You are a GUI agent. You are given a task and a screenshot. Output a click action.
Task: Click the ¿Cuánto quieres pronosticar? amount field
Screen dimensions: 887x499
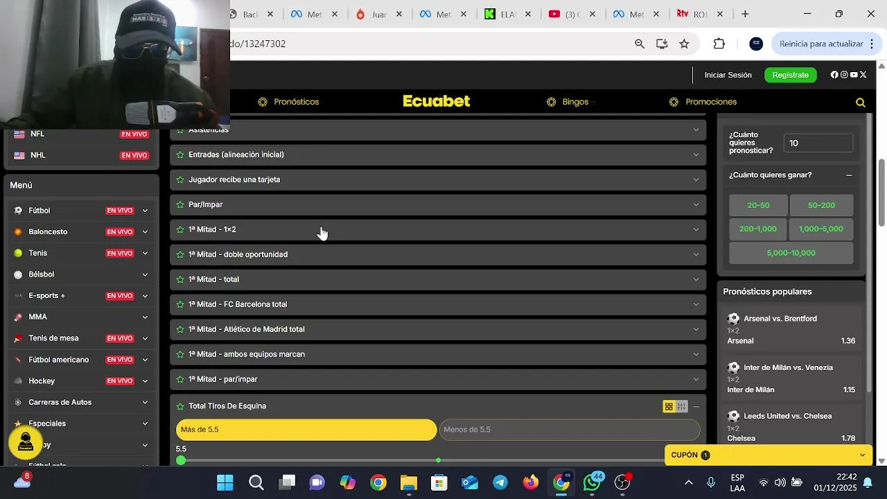point(818,143)
